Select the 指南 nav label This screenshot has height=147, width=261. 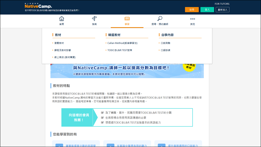tap(94, 24)
